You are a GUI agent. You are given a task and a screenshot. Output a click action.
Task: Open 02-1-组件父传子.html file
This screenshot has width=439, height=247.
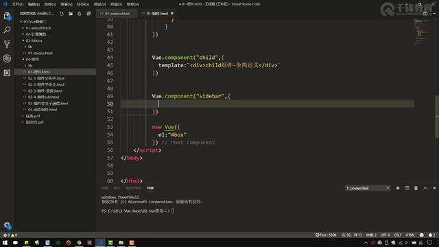(x=46, y=78)
